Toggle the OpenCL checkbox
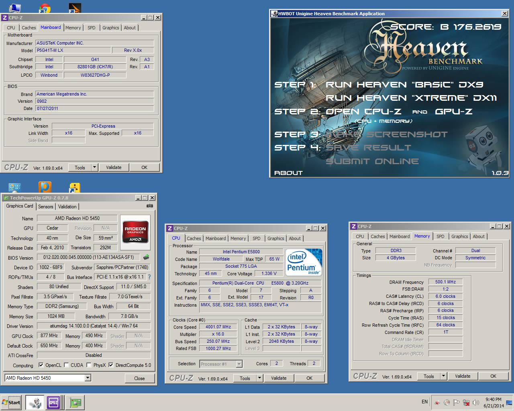The height and width of the screenshot is (411, 514). tap(41, 365)
